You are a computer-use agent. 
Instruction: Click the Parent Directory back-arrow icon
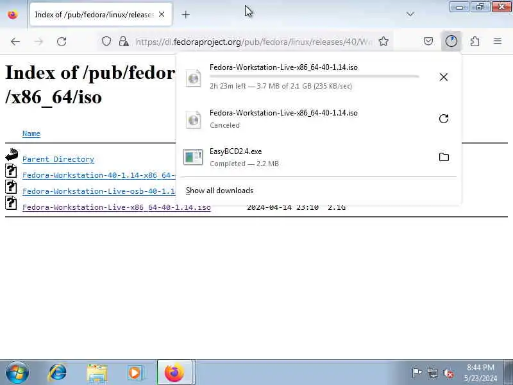(x=12, y=155)
